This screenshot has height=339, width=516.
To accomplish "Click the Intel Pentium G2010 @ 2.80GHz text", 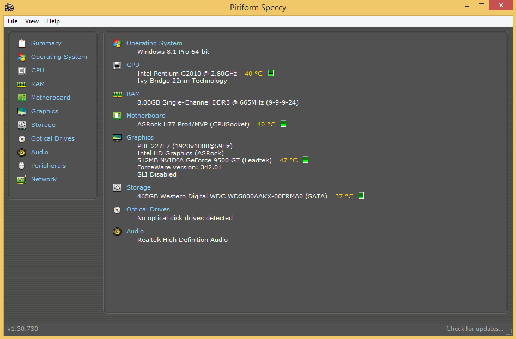I will click(x=187, y=74).
